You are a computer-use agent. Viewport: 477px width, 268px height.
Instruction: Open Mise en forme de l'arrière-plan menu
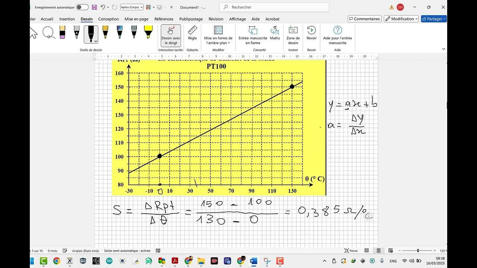218,35
